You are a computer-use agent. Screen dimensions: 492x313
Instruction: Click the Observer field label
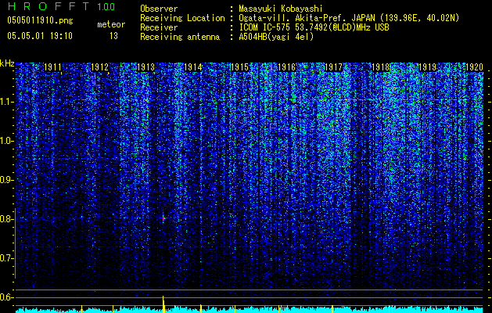coord(159,9)
